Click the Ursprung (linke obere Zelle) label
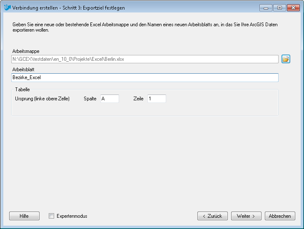This screenshot has width=304, height=229. click(x=42, y=99)
